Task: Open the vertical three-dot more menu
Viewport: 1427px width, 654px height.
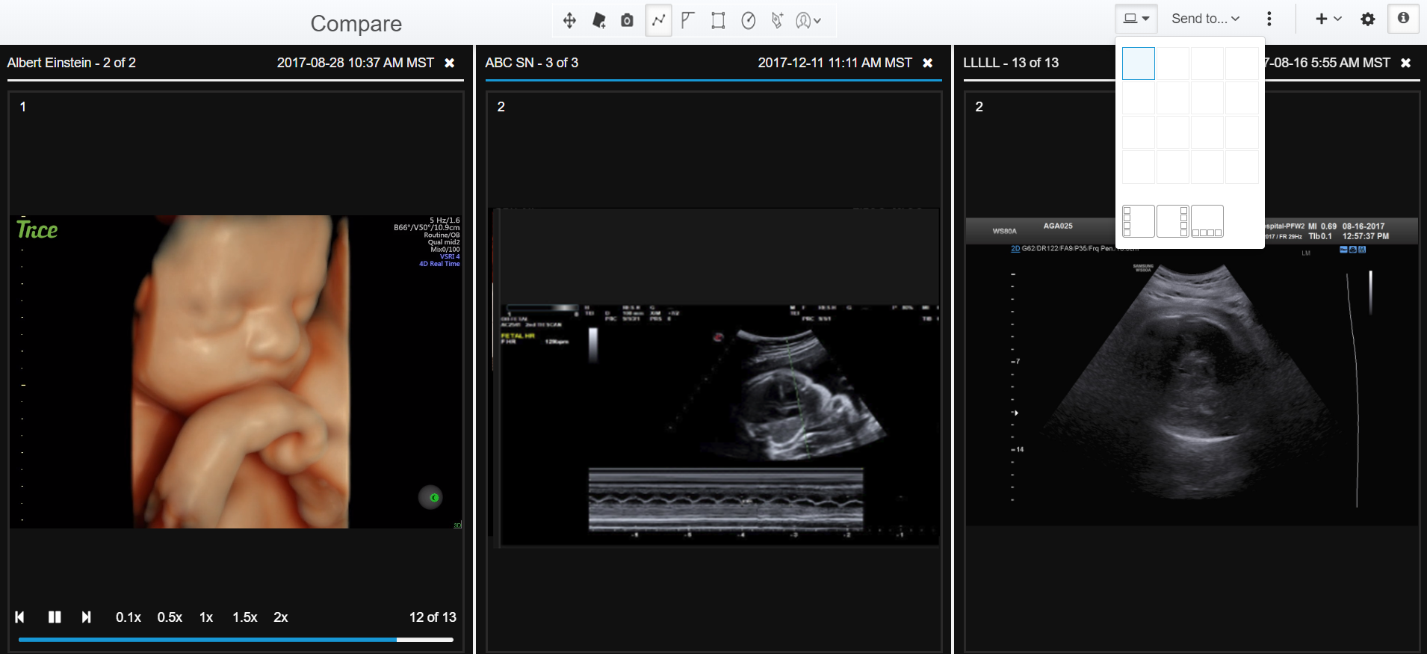Action: point(1269,19)
